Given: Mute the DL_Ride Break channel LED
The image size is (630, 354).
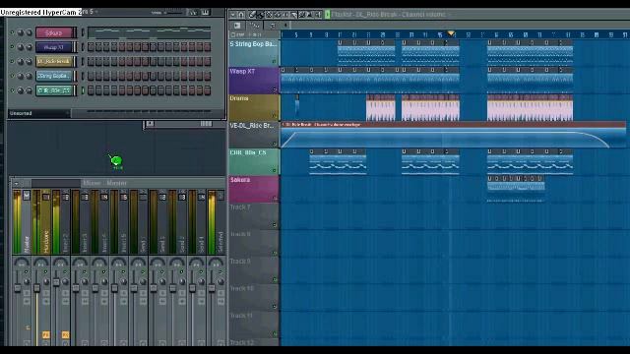Looking at the screenshot, I should coord(12,61).
